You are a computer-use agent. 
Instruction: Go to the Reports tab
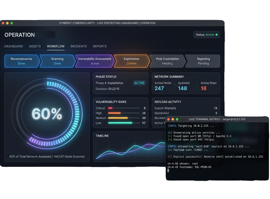[100, 46]
